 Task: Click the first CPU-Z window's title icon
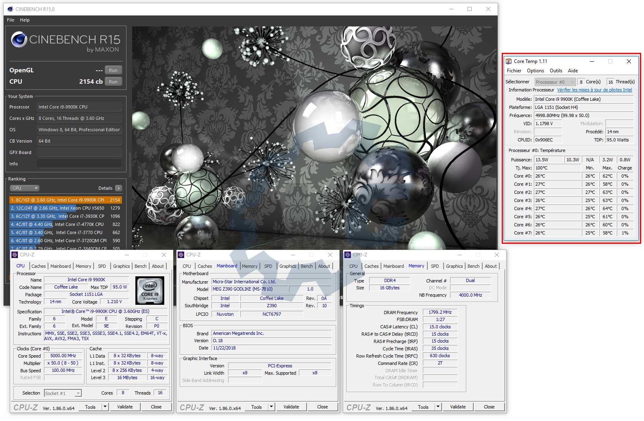pos(15,255)
